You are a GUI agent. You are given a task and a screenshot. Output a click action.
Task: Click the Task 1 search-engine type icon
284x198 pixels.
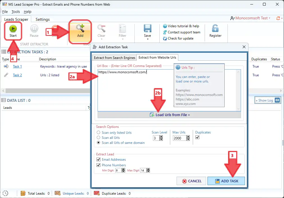point(6,66)
